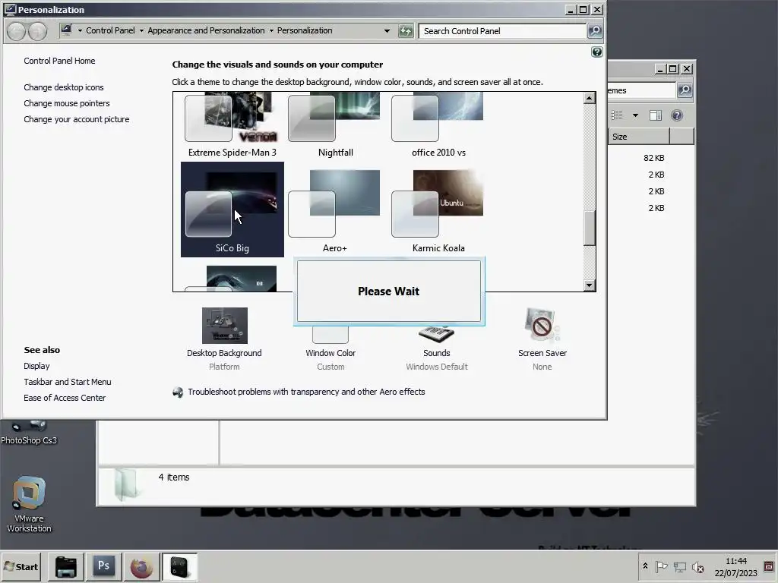Image resolution: width=778 pixels, height=583 pixels.
Task: Select the SiCo Big theme
Action: (x=232, y=210)
